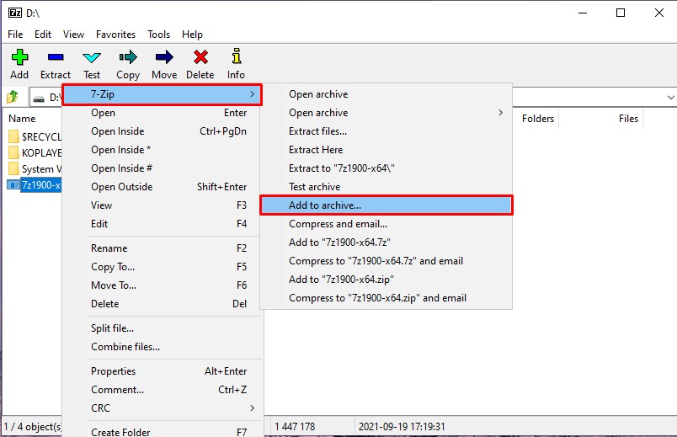Expand the second Open archive submenu arrow
677x437 pixels.
[x=500, y=113]
